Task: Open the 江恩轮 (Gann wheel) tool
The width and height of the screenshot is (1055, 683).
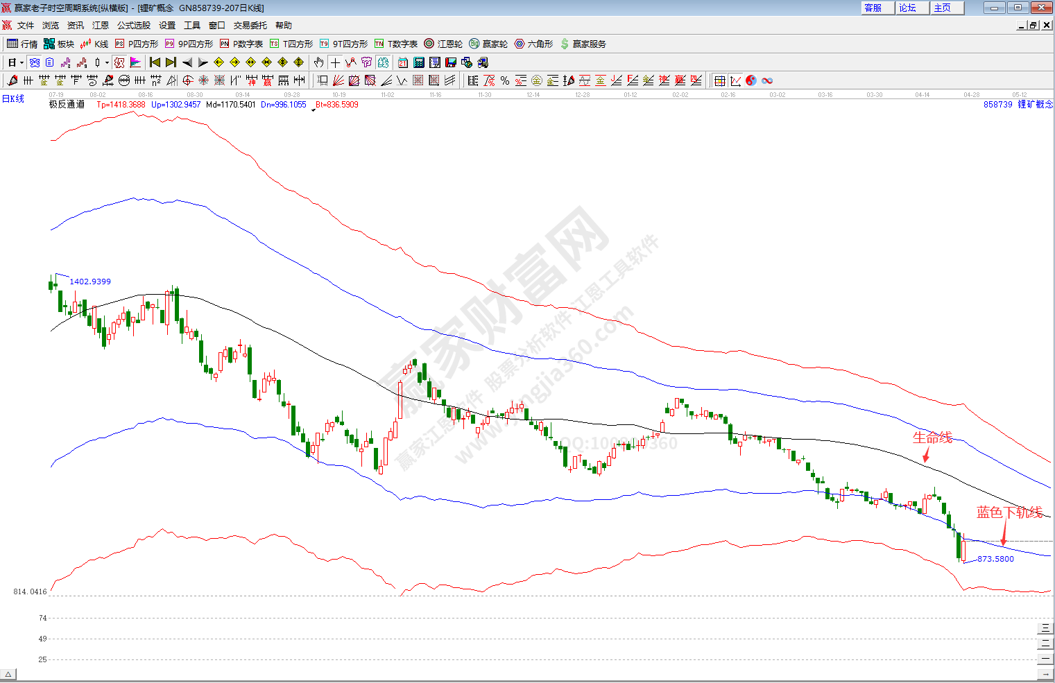Action: pyautogui.click(x=443, y=44)
